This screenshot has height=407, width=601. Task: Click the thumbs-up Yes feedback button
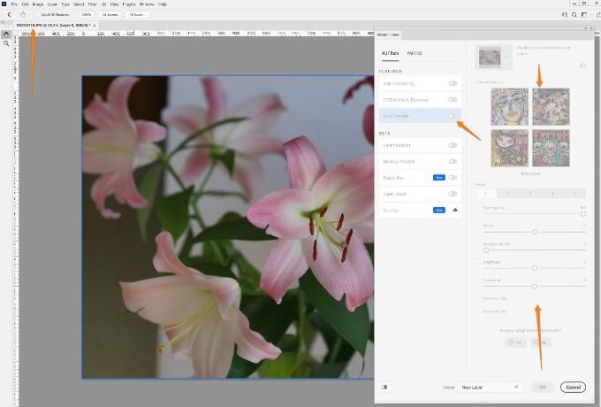(515, 342)
